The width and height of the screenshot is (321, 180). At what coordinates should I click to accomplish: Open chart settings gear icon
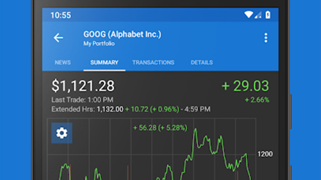click(62, 133)
